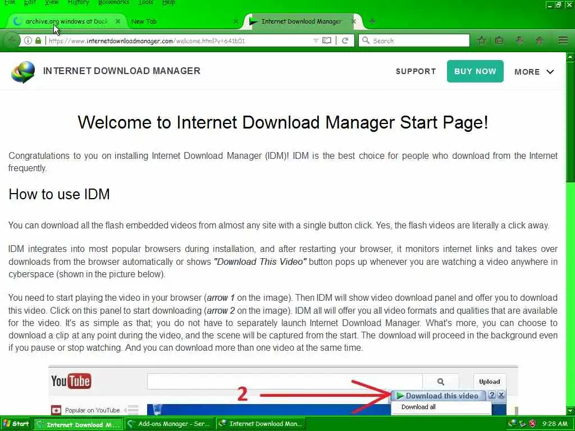Switch to Add-ons Manager taskbar window
The image size is (575, 431).
point(169,424)
